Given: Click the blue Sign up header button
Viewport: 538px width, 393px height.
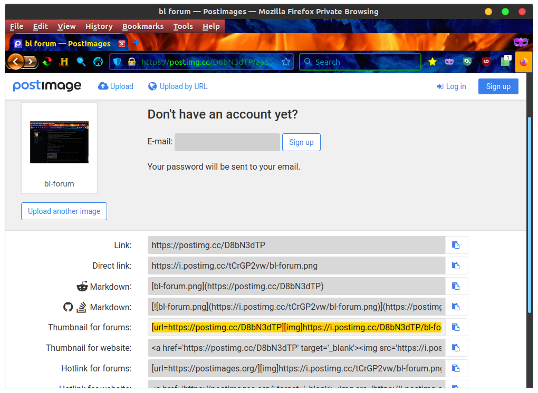Looking at the screenshot, I should 498,86.
